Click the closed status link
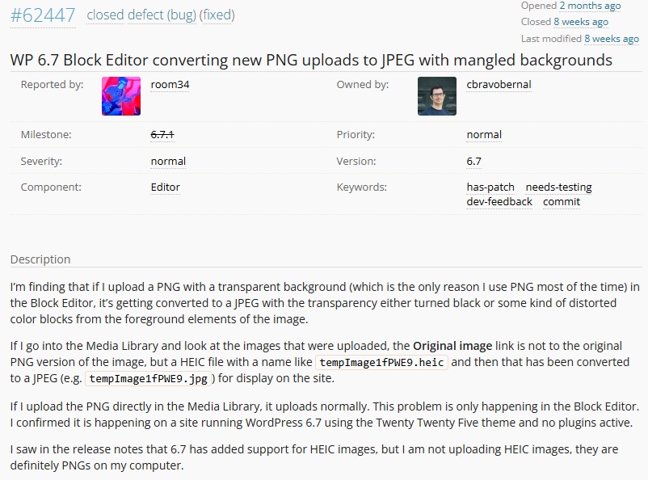648x480 pixels. point(105,15)
